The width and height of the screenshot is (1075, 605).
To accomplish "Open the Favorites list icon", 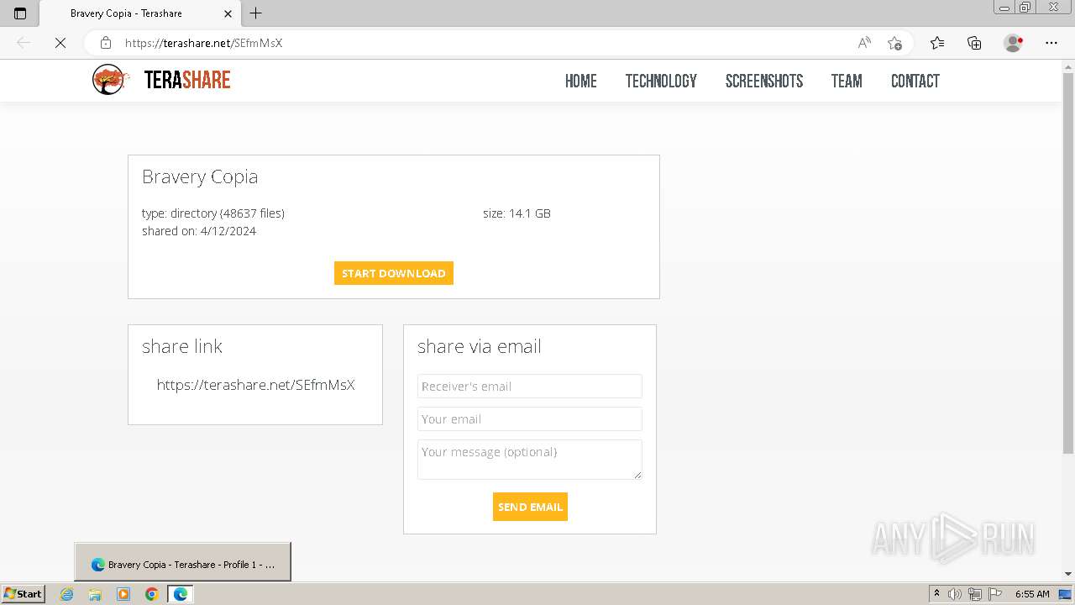I will [x=937, y=43].
